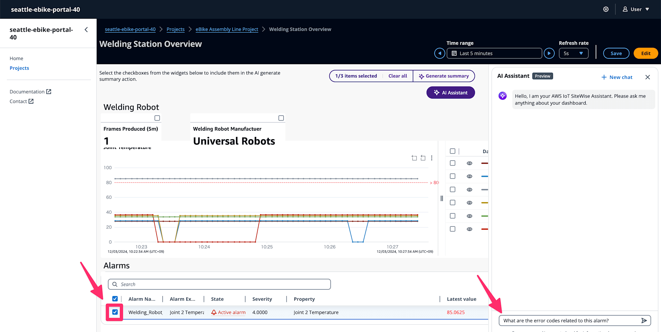Click seattle-ebike-portal-40 breadcrumb link
Screen dimensions: 661x332
[130, 29]
